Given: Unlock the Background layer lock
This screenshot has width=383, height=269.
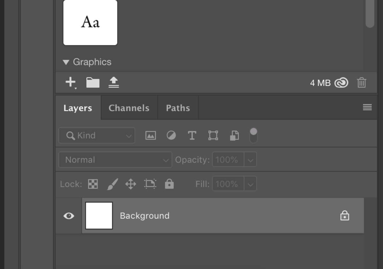Looking at the screenshot, I should 345,216.
